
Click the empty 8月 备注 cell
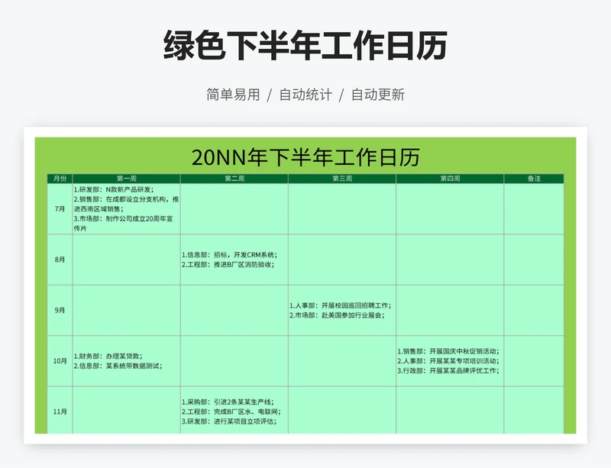(x=534, y=260)
